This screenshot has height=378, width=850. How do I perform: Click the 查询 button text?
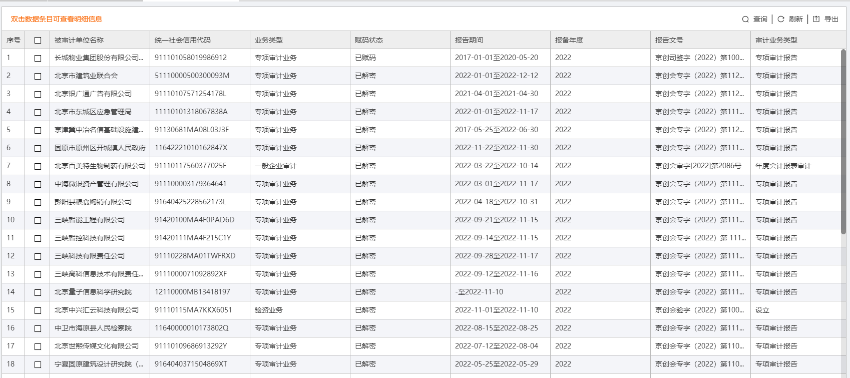pos(760,20)
